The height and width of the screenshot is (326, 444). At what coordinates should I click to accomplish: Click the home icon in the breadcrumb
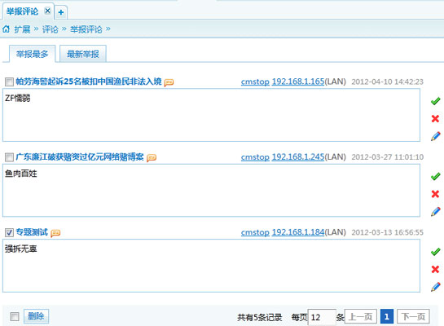[x=6, y=29]
